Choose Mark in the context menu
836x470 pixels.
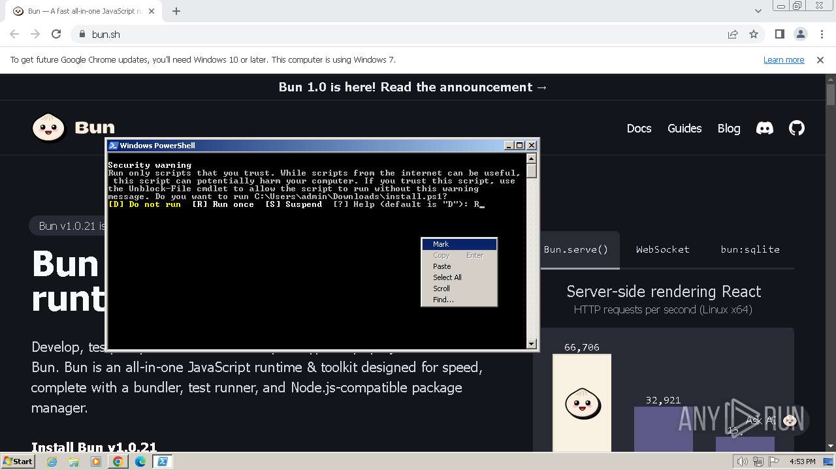point(460,244)
